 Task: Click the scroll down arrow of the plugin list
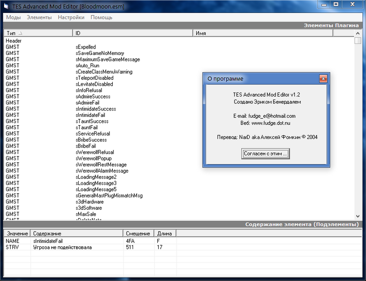(358, 216)
